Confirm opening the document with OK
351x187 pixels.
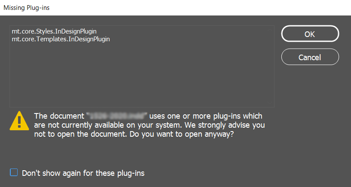pos(310,34)
